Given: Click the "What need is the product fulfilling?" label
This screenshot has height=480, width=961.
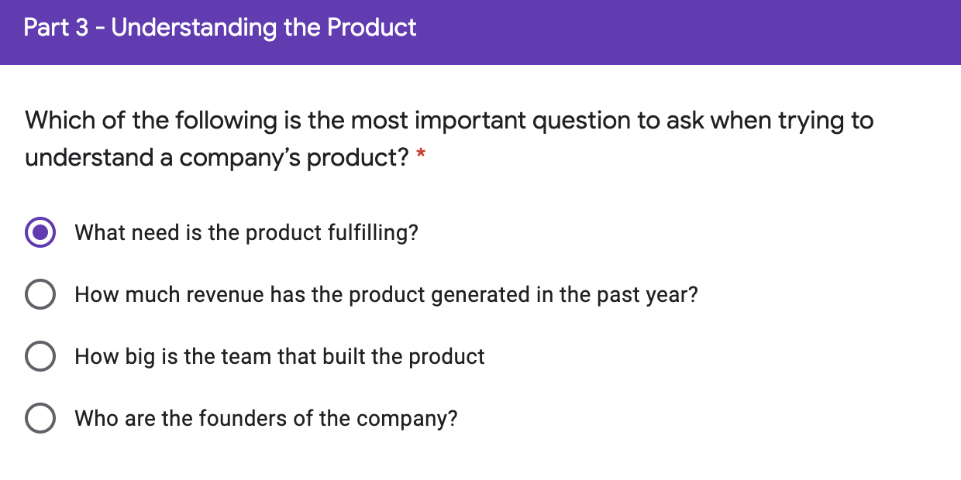Looking at the screenshot, I should coord(246,232).
